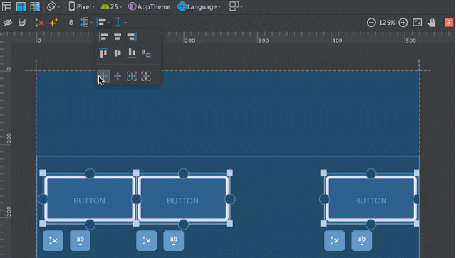Image resolution: width=456 pixels, height=258 pixels.
Task: Open the Pixel device selector
Action: 82,6
